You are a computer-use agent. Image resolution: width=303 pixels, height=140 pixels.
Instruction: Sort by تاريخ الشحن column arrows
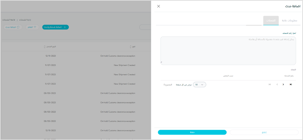[x=45, y=47]
